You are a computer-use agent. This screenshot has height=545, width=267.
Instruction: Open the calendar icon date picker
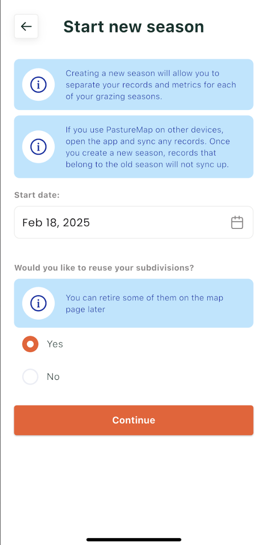237,223
